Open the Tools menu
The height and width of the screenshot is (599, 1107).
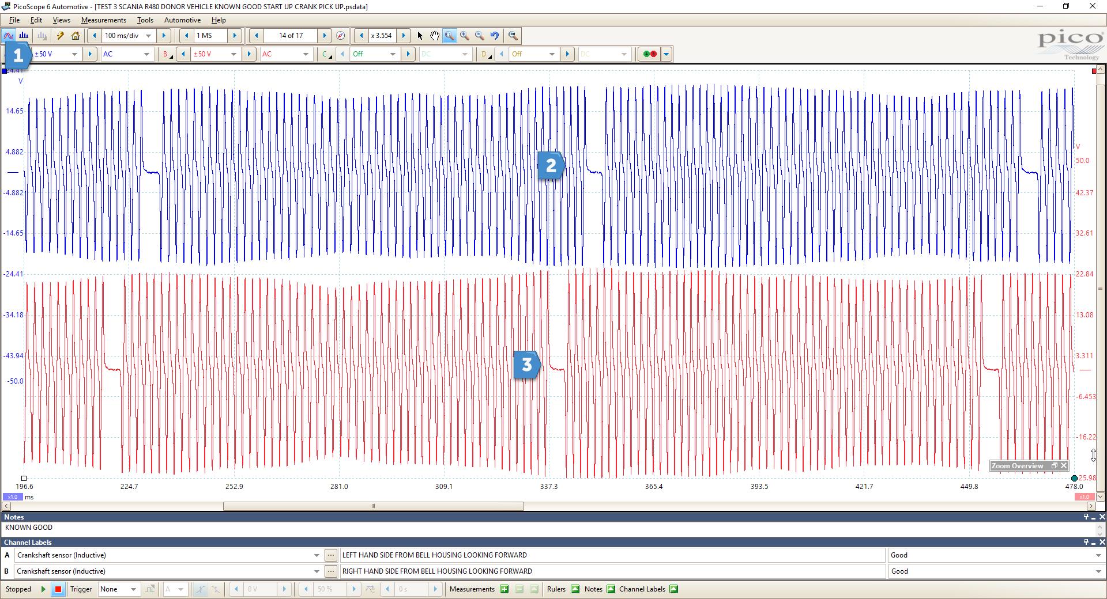[145, 20]
